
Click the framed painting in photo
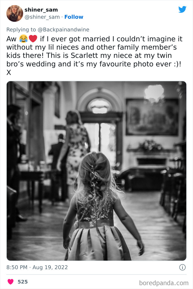coord(152,117)
